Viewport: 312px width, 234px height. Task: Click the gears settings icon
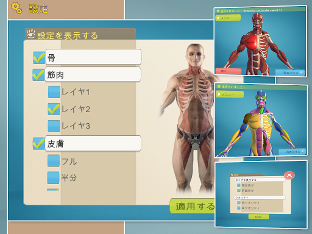[16, 9]
